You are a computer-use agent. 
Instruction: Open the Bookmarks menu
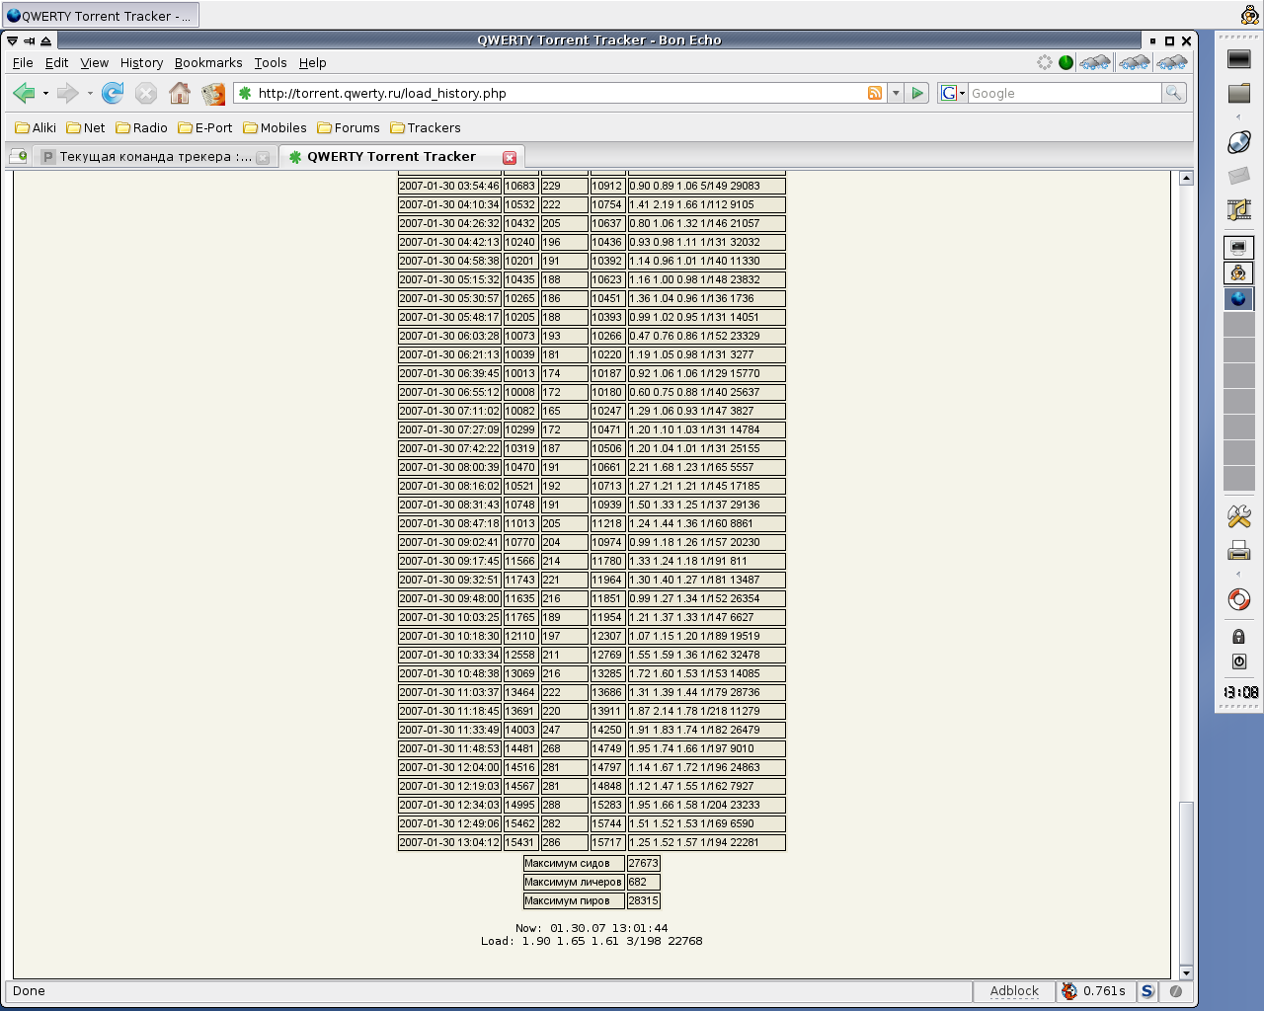tap(208, 62)
